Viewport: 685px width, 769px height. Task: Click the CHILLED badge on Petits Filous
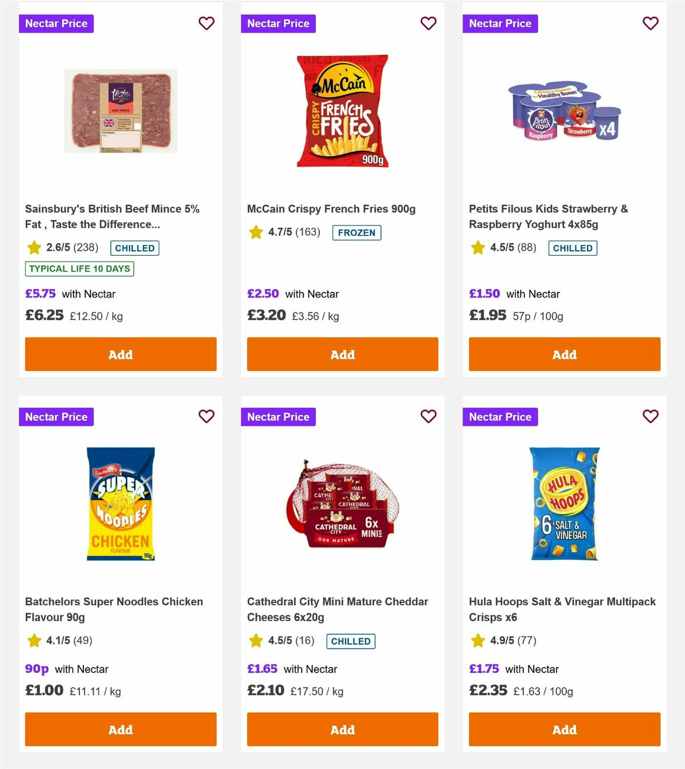tap(573, 248)
